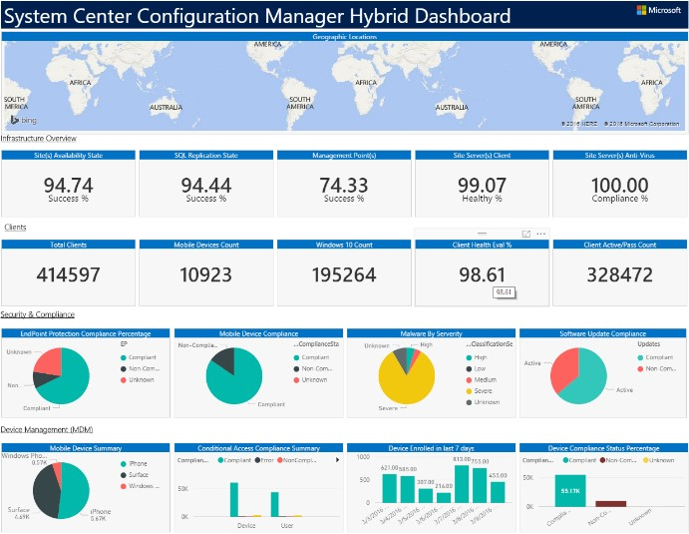Open Infrastructure Overview section heading

click(x=38, y=138)
